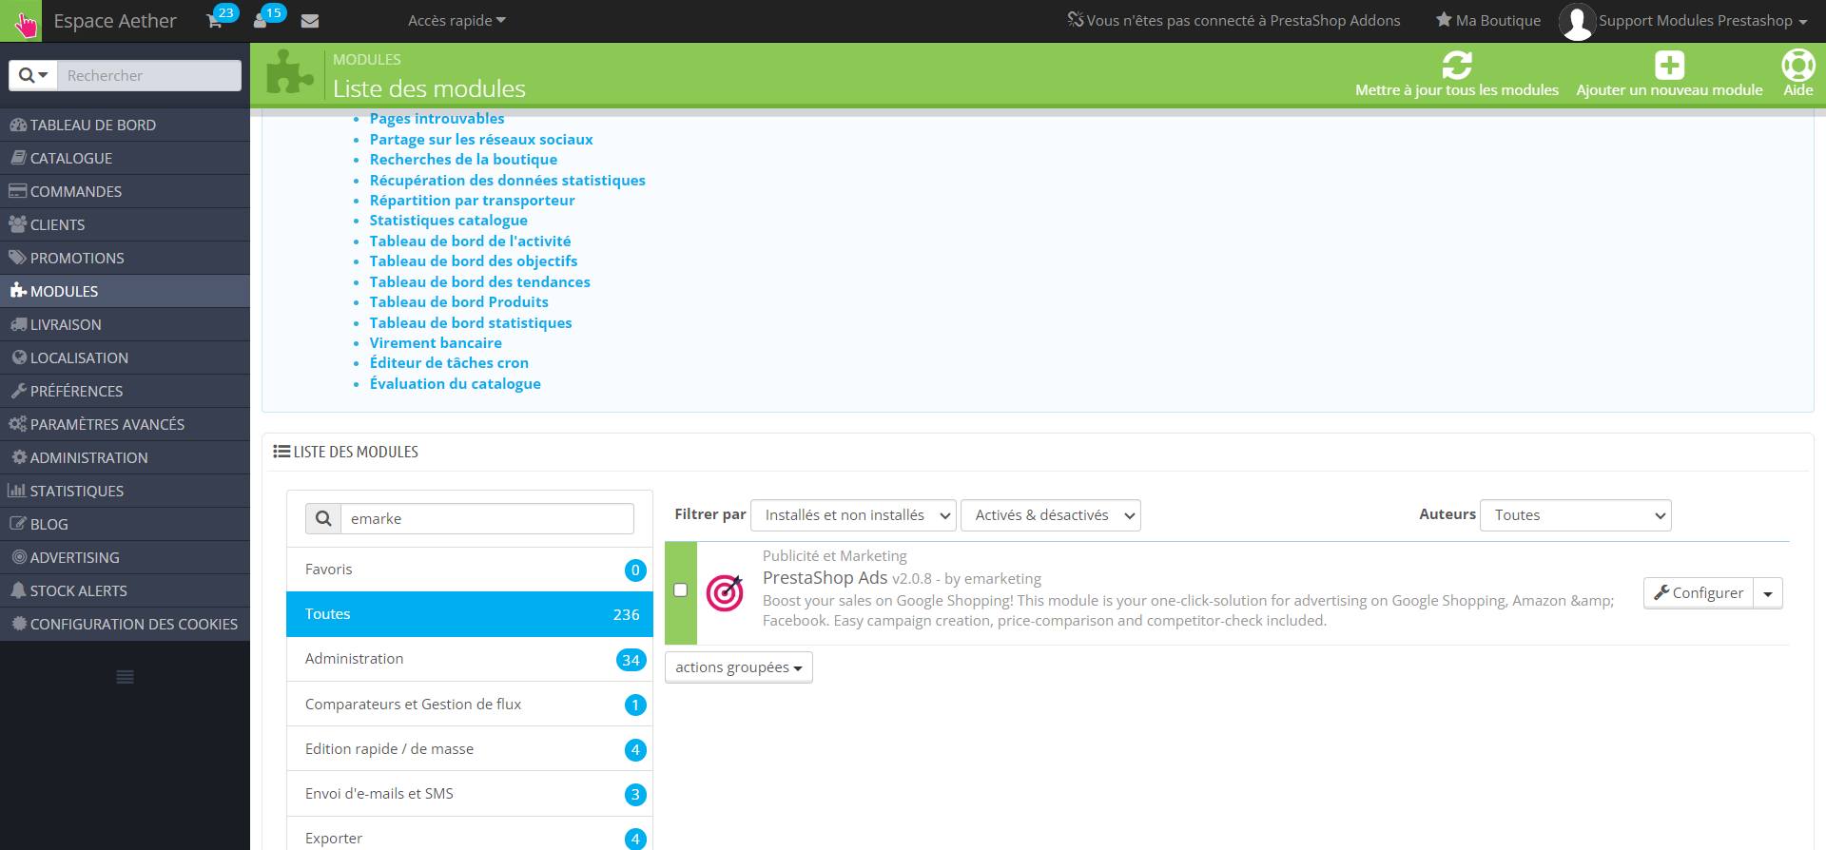Expand the Configurer button arrow

[x=1768, y=593]
